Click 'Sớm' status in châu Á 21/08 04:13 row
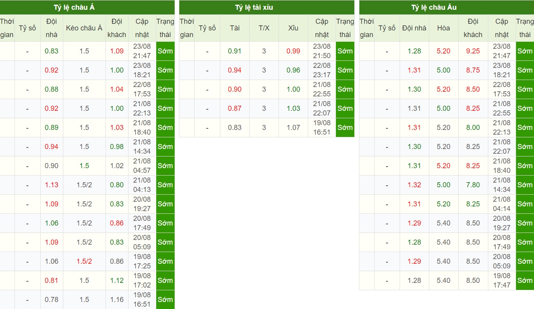 pos(165,185)
